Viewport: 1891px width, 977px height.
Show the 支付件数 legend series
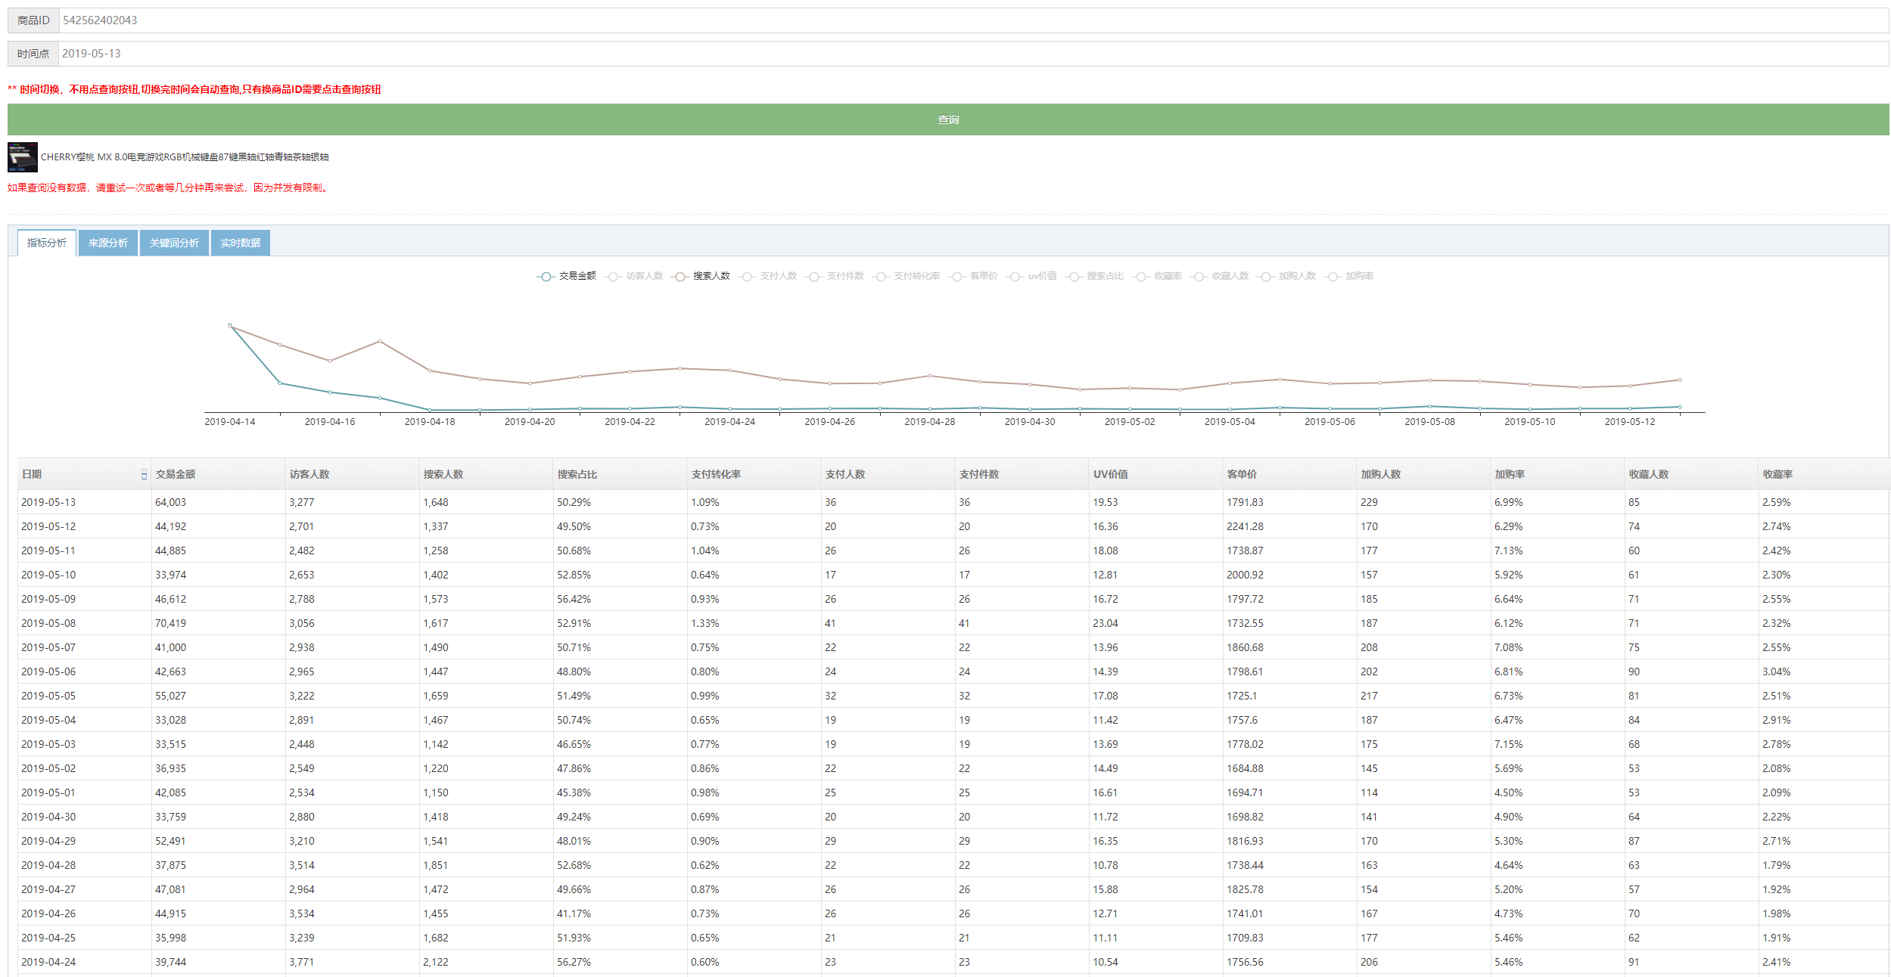tap(835, 276)
